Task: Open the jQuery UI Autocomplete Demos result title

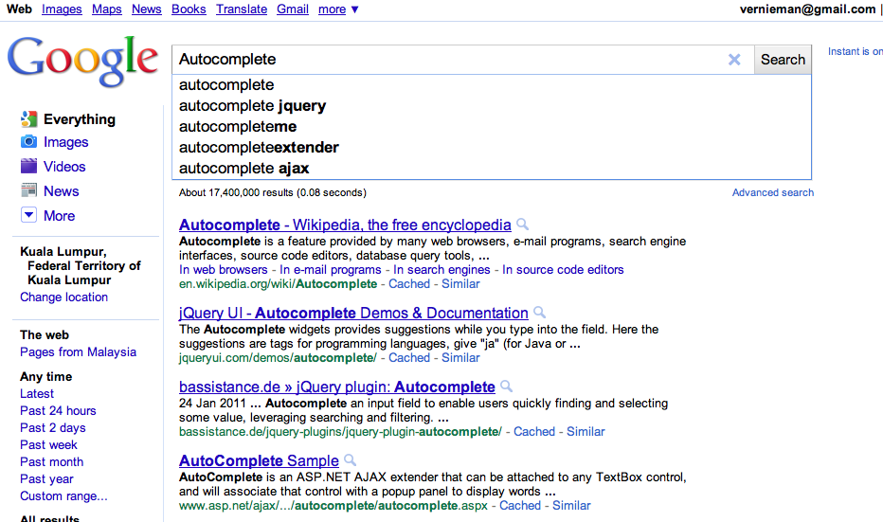Action: coord(353,313)
